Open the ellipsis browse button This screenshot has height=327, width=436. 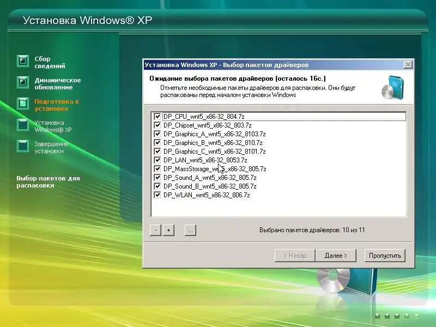tap(190, 230)
